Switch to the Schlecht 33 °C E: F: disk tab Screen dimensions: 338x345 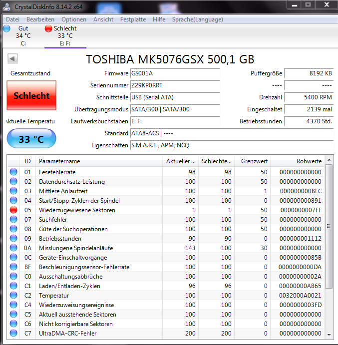(x=65, y=35)
